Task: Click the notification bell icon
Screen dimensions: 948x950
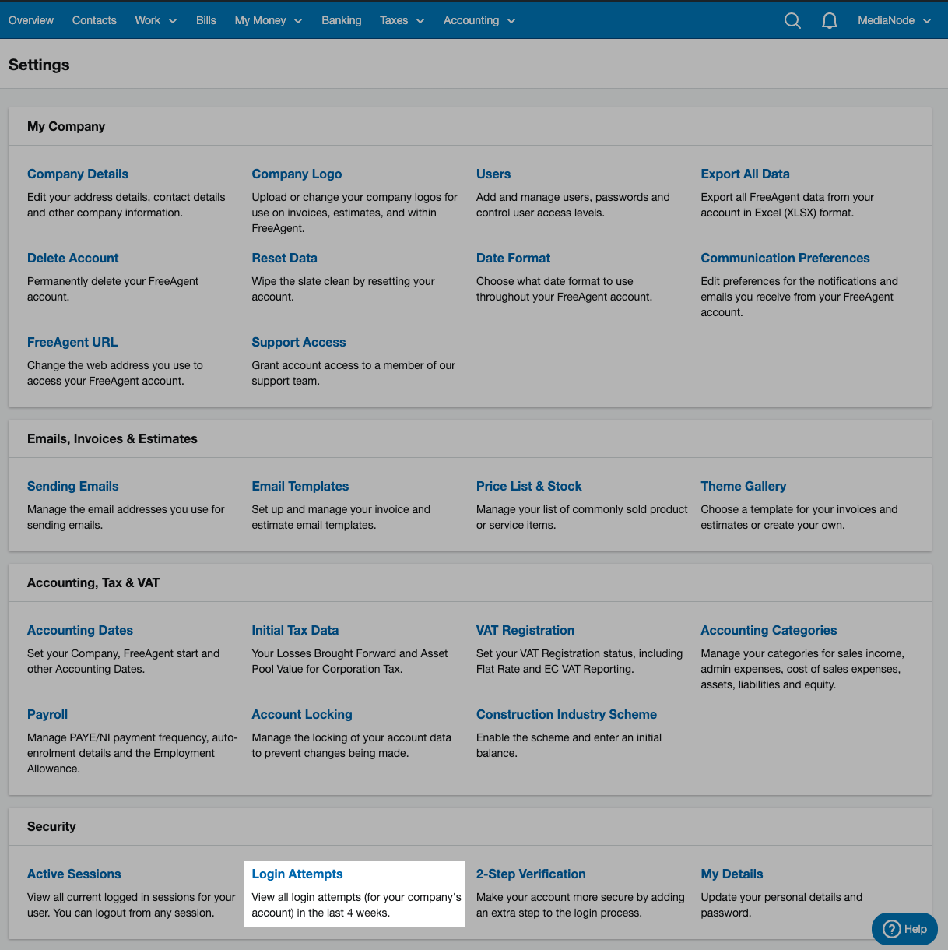Action: click(829, 20)
